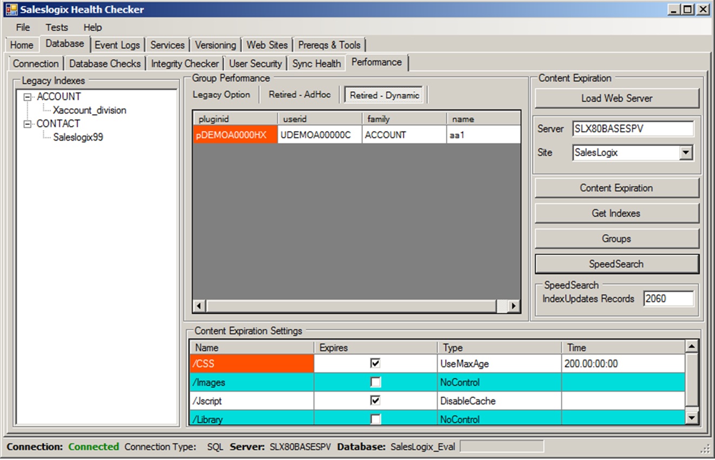This screenshot has width=715, height=460.
Task: Click the IndexUpdates Records field
Action: (668, 299)
